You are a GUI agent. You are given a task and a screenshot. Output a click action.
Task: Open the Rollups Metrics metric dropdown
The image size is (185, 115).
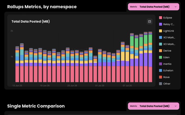click(x=153, y=7)
